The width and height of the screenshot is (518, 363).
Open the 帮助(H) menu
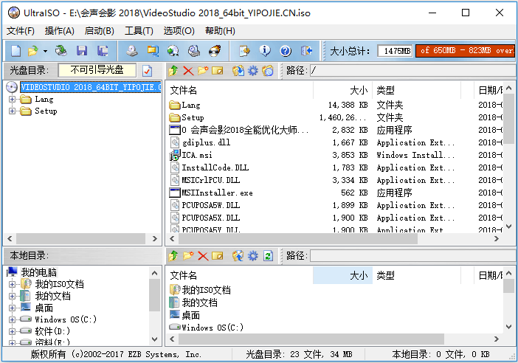tap(220, 31)
